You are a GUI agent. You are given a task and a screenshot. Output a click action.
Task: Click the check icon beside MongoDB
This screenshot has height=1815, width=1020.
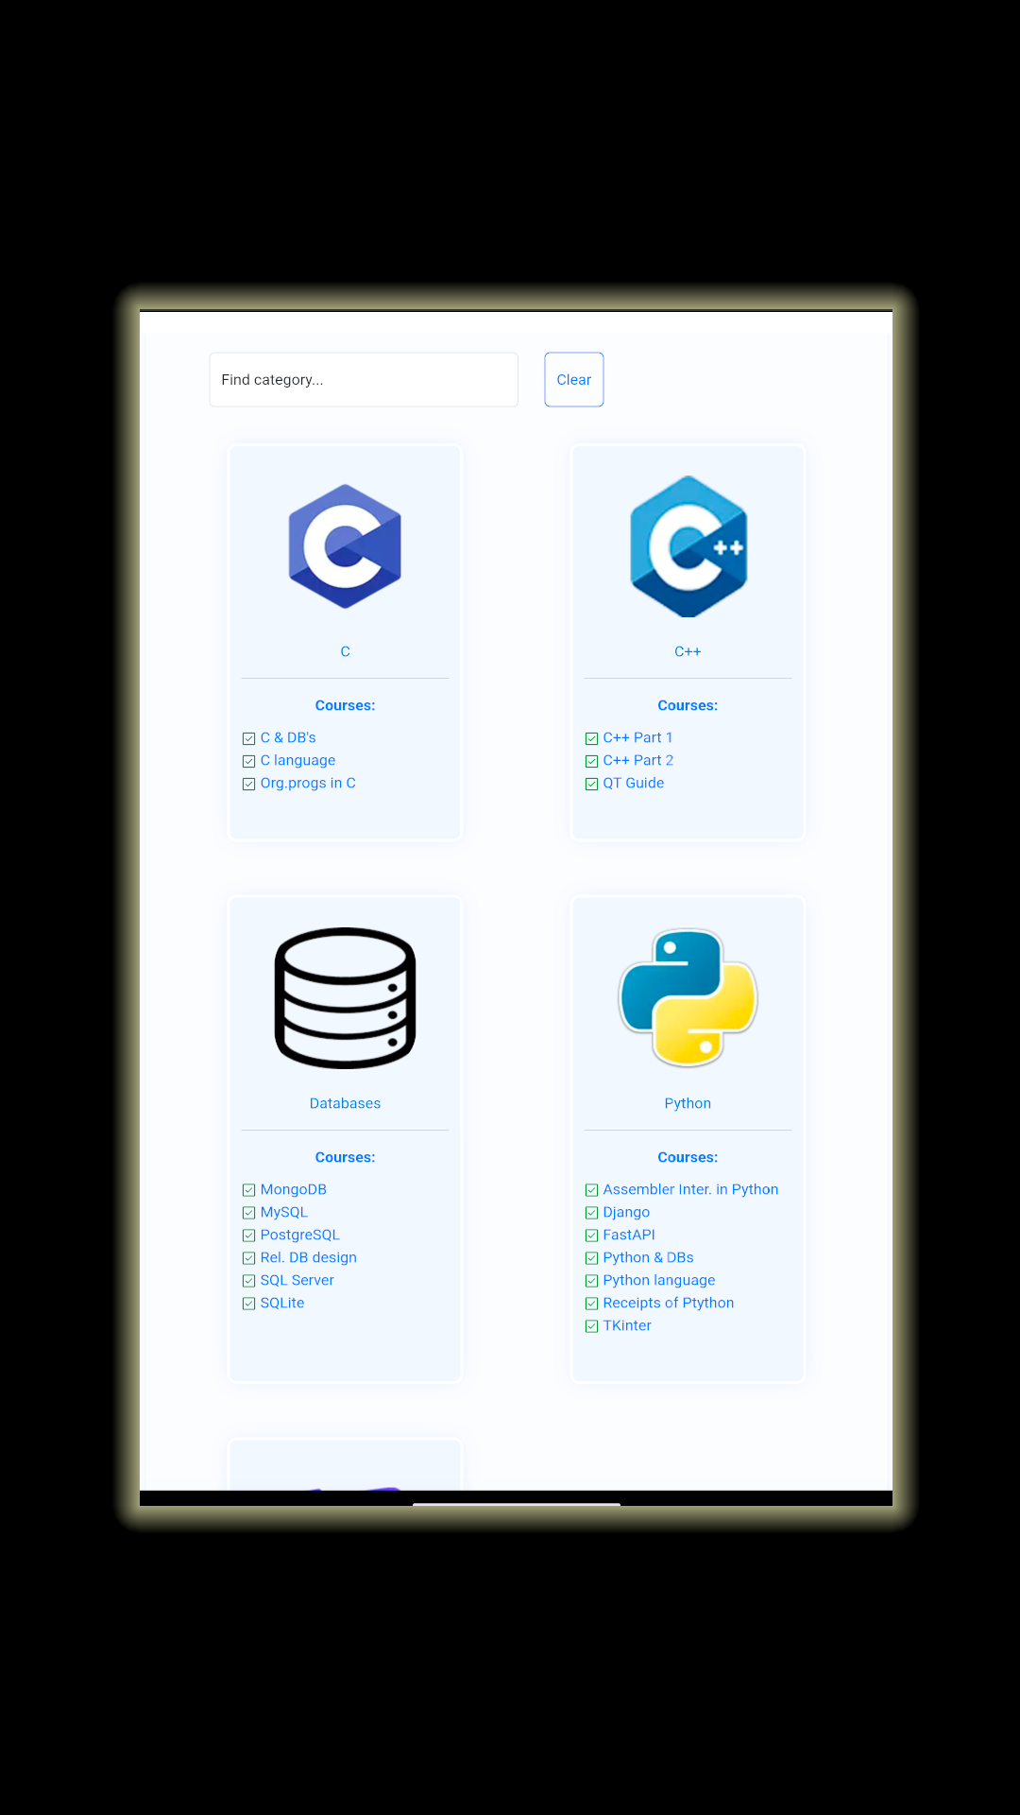point(249,1190)
